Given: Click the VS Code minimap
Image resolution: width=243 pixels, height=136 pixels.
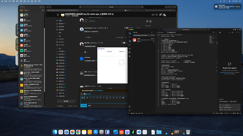Looking at the screenshot, I should point(212,40).
